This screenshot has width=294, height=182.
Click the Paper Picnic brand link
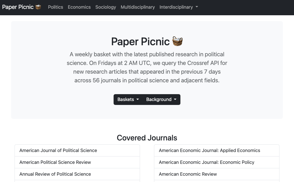(x=18, y=7)
